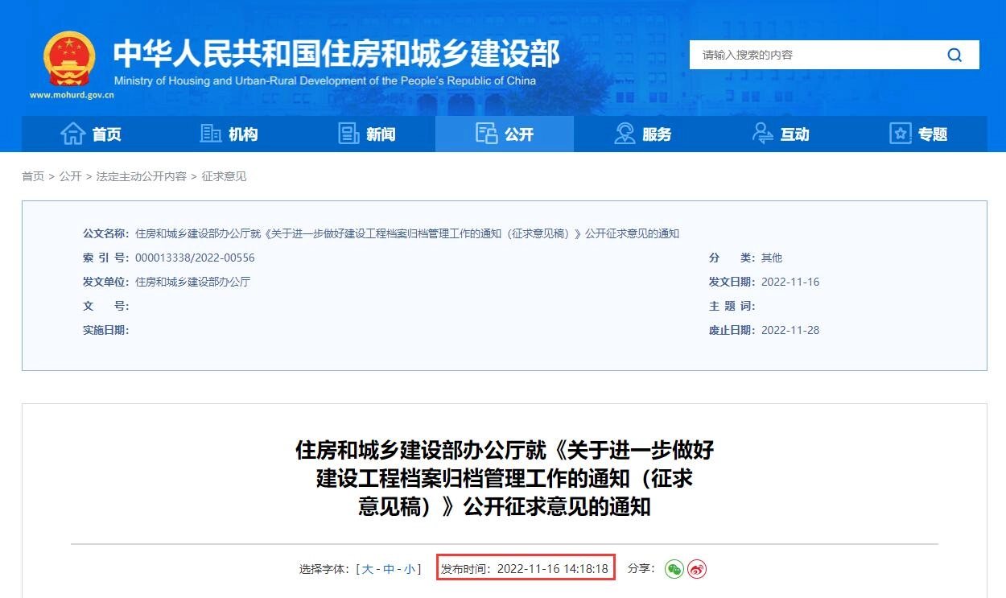This screenshot has width=1006, height=598.
Task: Click inside the search input box
Action: tap(805, 55)
